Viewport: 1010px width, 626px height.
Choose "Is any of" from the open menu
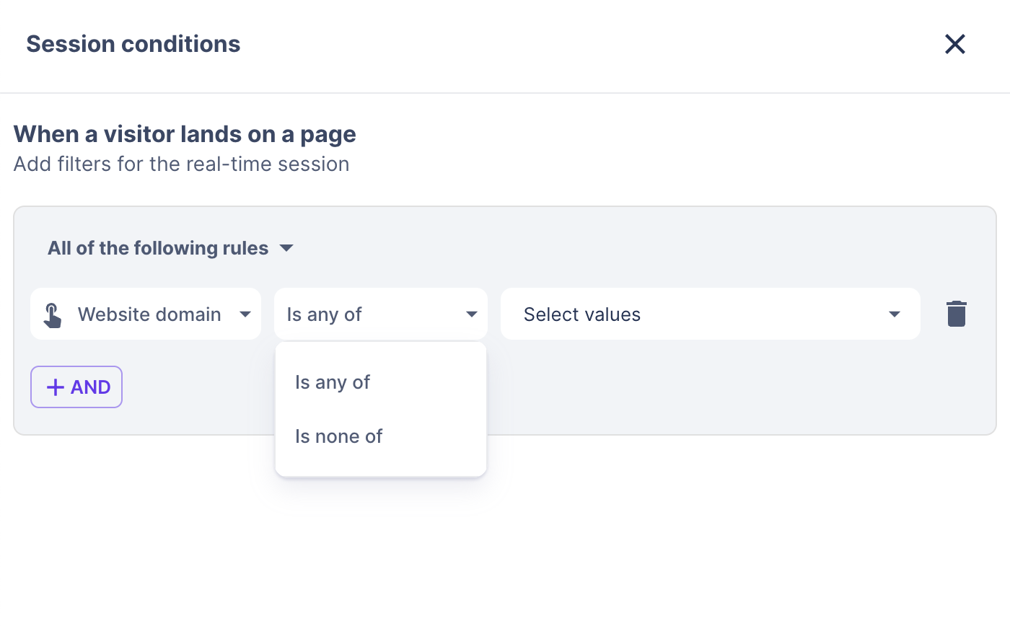click(x=333, y=382)
